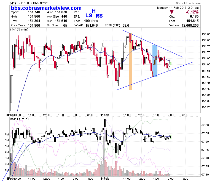This screenshot has height=181, width=215.
Task: Click the 1M volume axis label
Action: pos(7,170)
